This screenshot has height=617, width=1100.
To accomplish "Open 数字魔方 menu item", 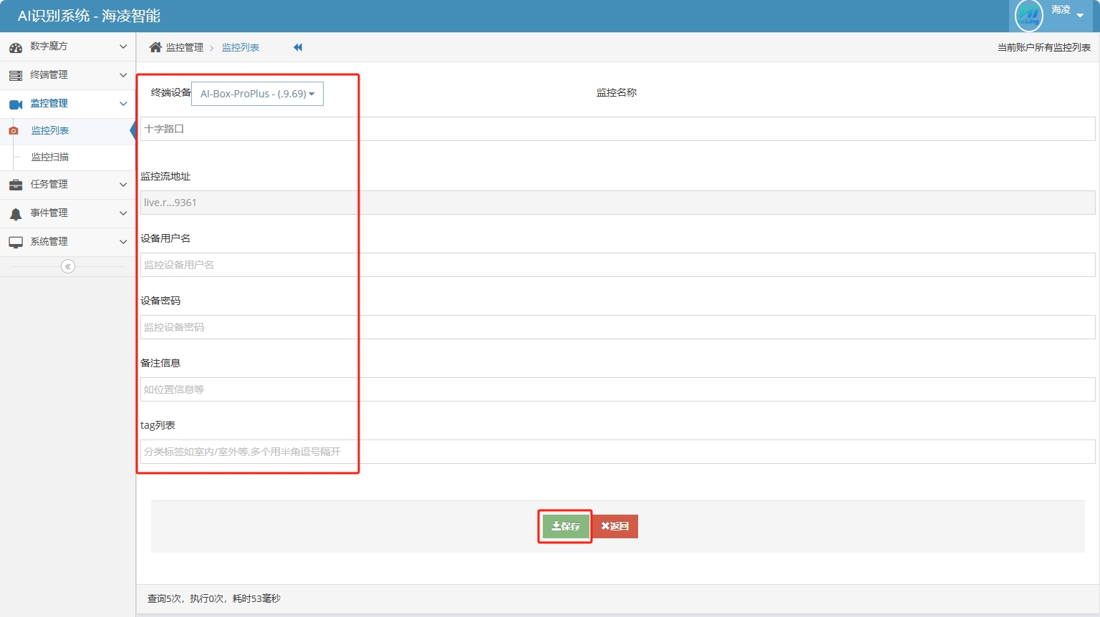I will (x=67, y=47).
